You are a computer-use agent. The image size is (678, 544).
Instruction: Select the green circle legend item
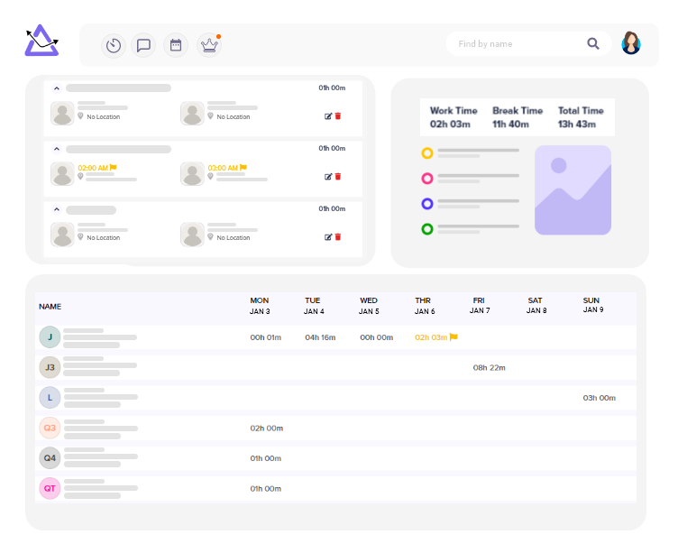(427, 229)
